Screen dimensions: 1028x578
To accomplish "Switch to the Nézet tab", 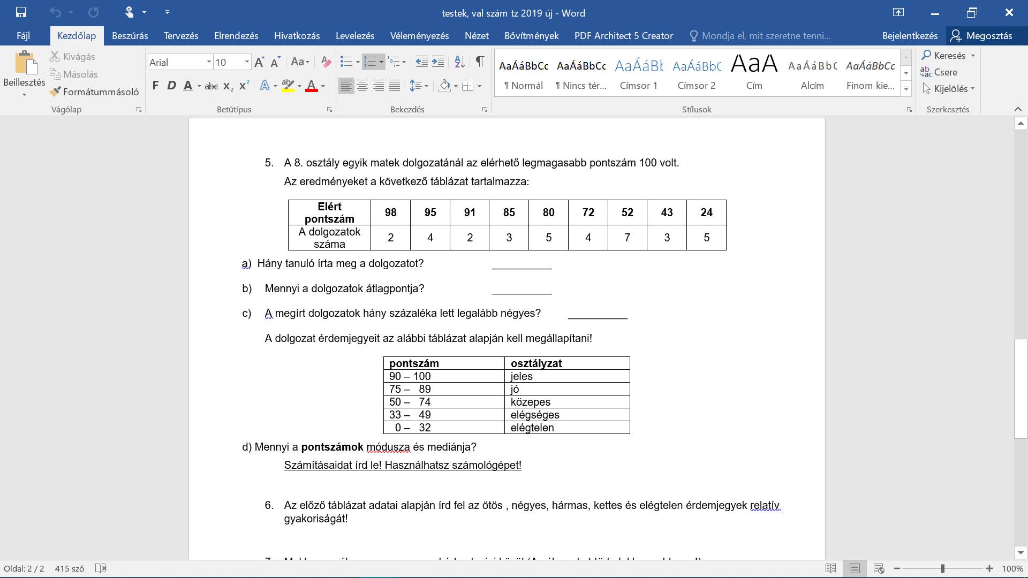I will click(477, 36).
